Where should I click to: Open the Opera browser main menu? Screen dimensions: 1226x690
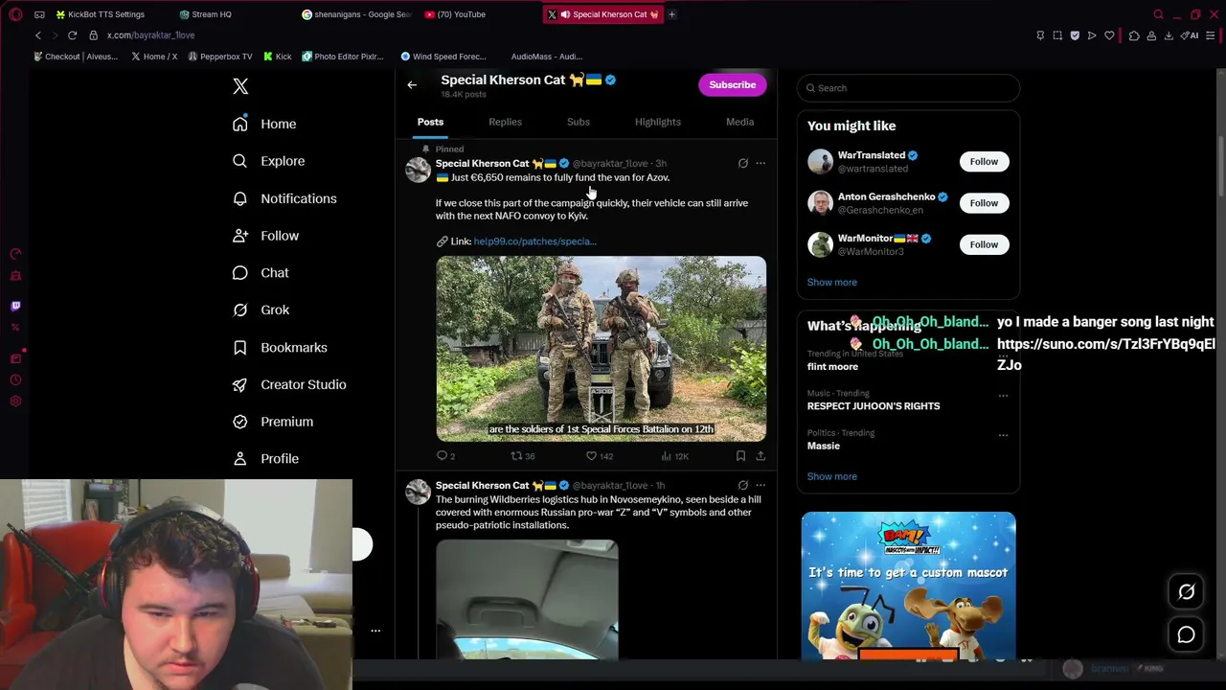point(15,14)
